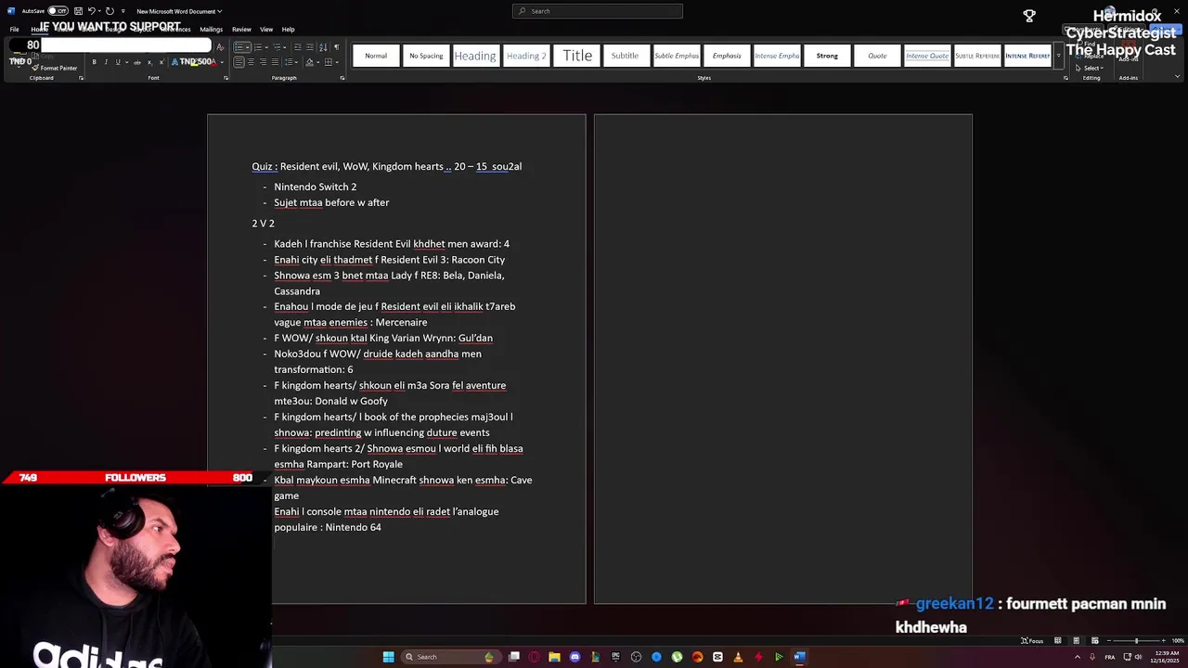Open Discord from the taskbar
The width and height of the screenshot is (1188, 668).
[x=575, y=657]
